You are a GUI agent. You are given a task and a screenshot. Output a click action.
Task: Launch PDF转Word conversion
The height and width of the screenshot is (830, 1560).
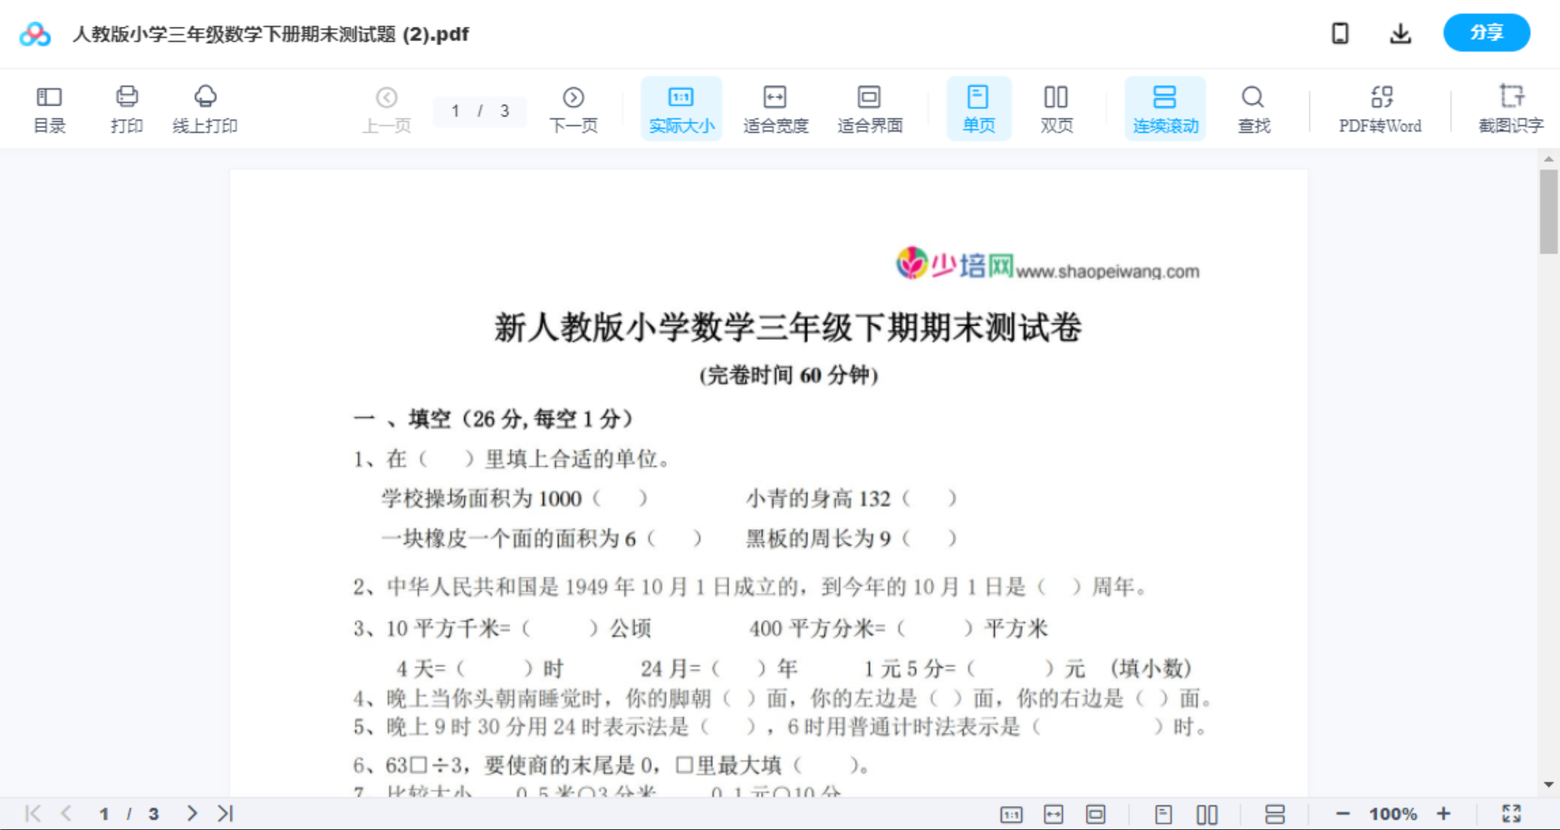(x=1380, y=108)
